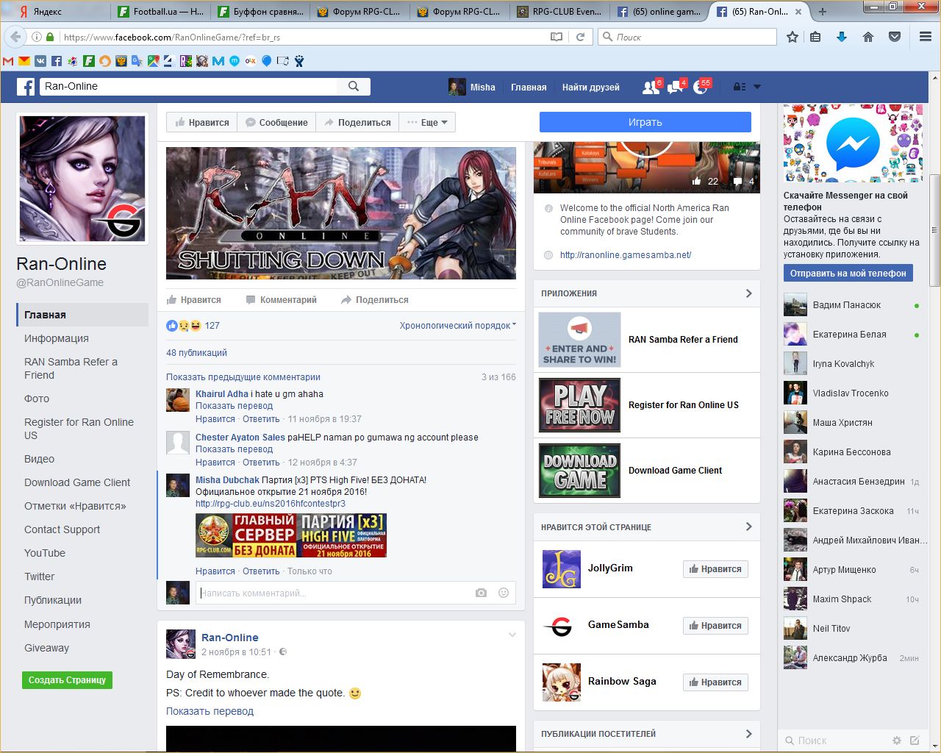Open privacy shortcuts lock icon

(x=740, y=87)
